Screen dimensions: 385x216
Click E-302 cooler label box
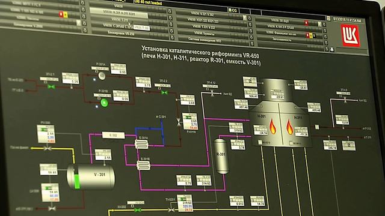pos(113,135)
